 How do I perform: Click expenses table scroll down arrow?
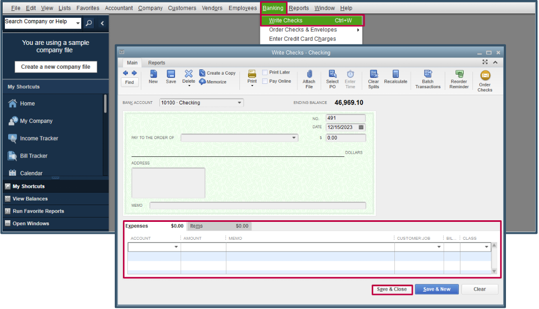[x=495, y=271]
